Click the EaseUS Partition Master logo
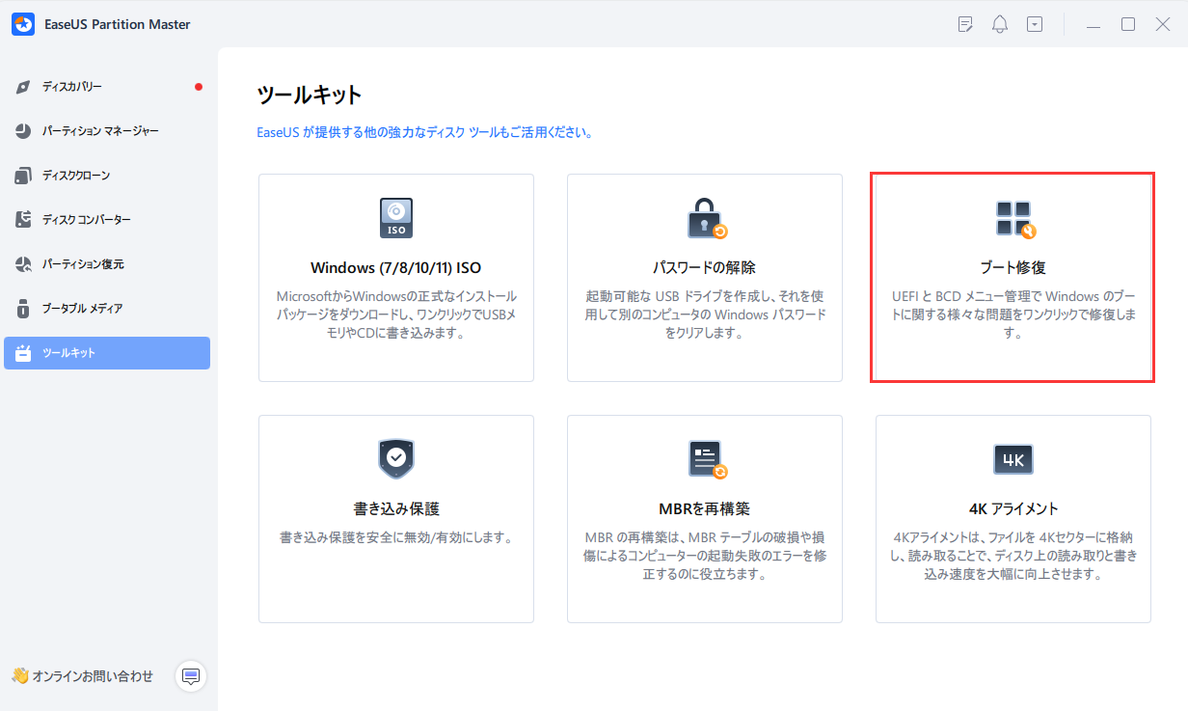Viewport: 1188px width, 711px height. point(24,24)
